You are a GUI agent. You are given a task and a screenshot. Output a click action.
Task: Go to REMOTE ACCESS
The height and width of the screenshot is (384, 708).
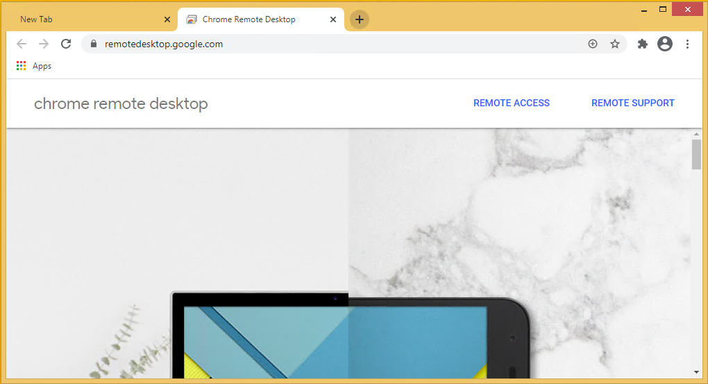click(x=512, y=103)
